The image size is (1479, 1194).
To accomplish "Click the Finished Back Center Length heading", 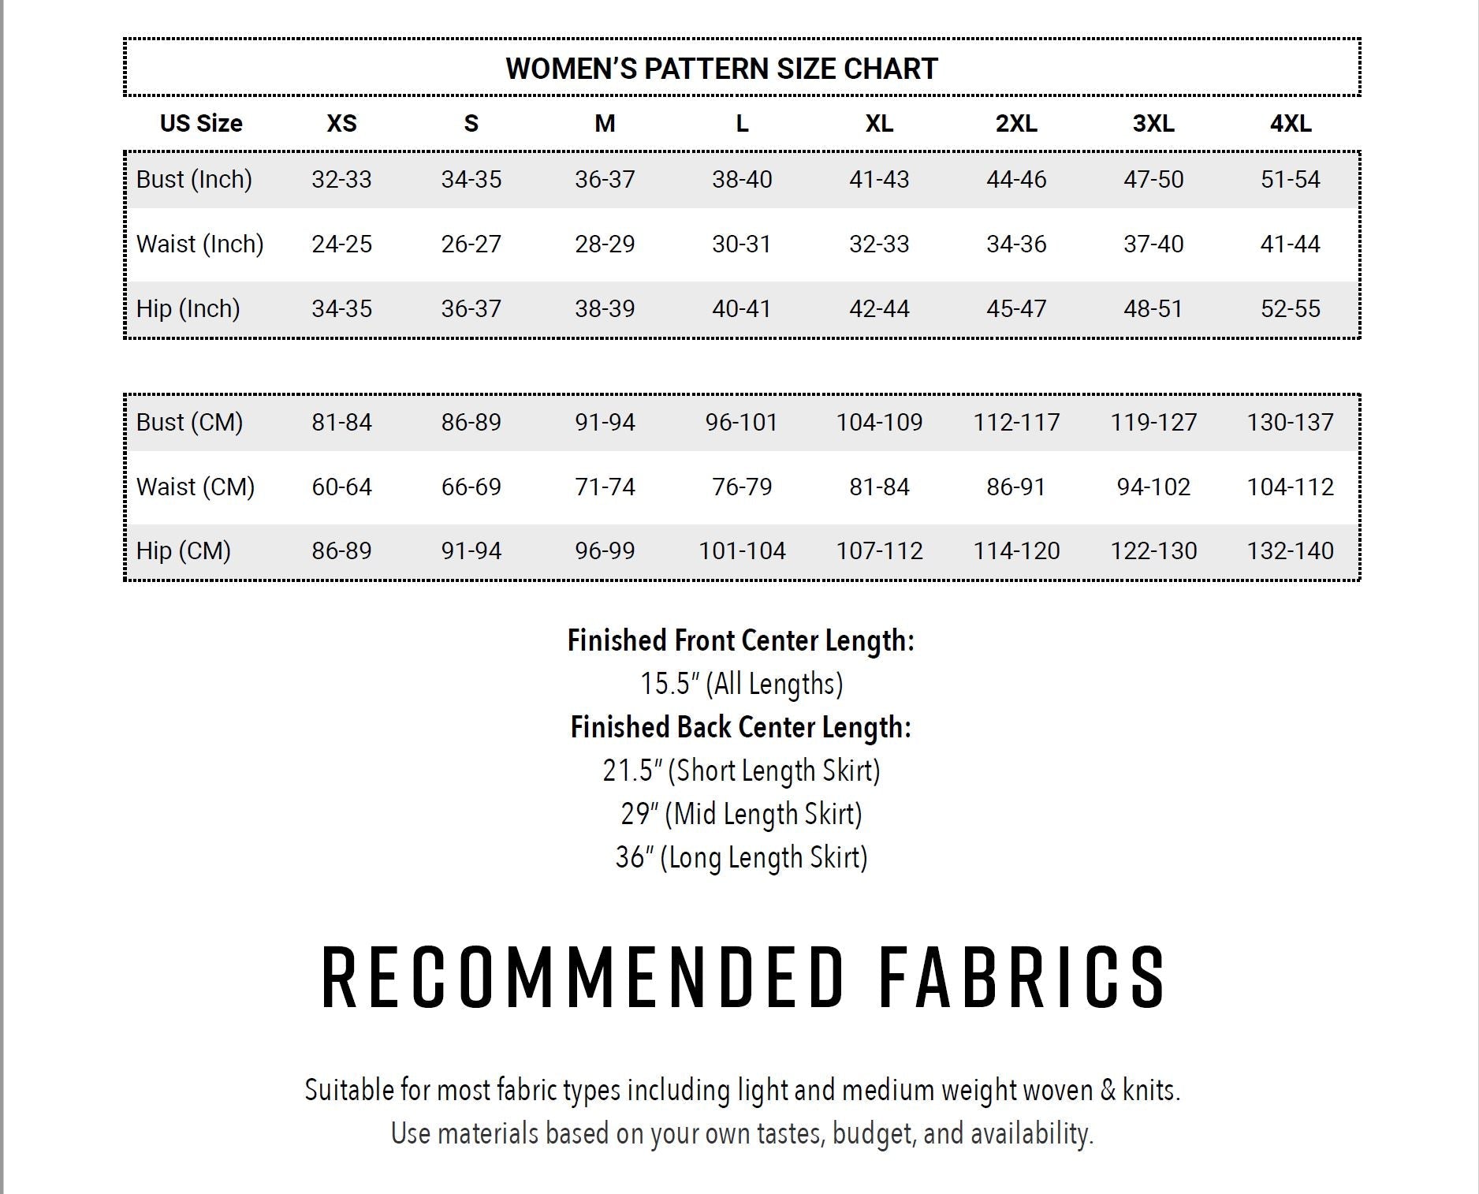I will (x=741, y=727).
